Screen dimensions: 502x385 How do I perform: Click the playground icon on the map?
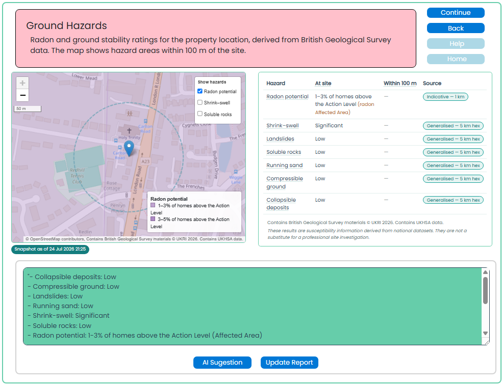tap(130, 114)
